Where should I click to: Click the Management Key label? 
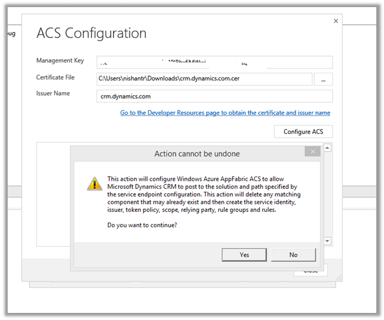click(x=60, y=61)
